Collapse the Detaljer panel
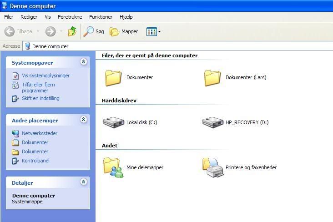 [x=83, y=182]
